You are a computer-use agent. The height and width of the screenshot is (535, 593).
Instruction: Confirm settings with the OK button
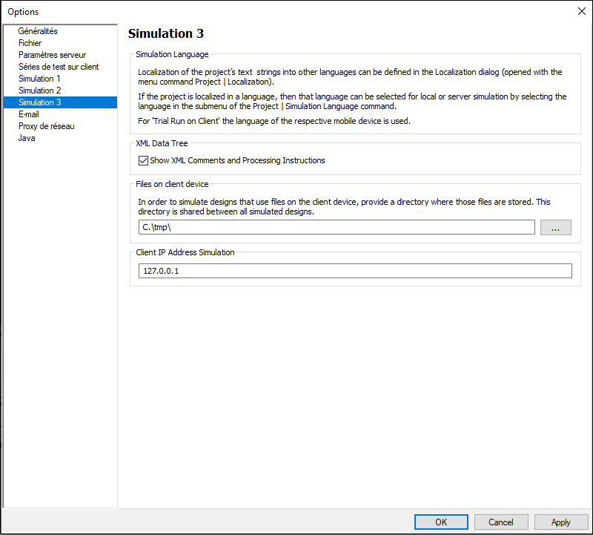(x=441, y=522)
